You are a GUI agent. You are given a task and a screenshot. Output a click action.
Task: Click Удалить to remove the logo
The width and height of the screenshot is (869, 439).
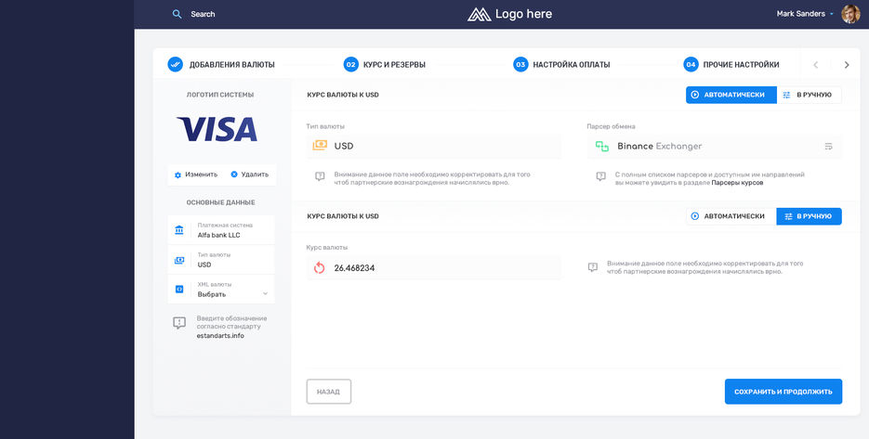(x=249, y=174)
